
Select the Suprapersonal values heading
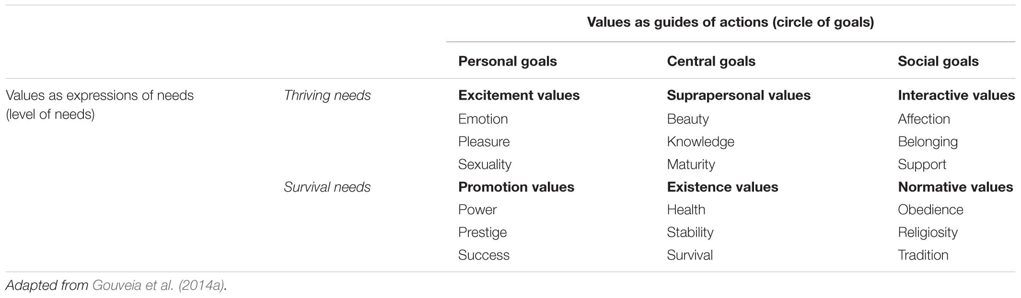(x=739, y=95)
